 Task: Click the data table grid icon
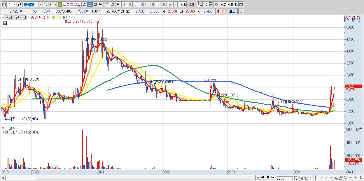[x=5, y=23]
